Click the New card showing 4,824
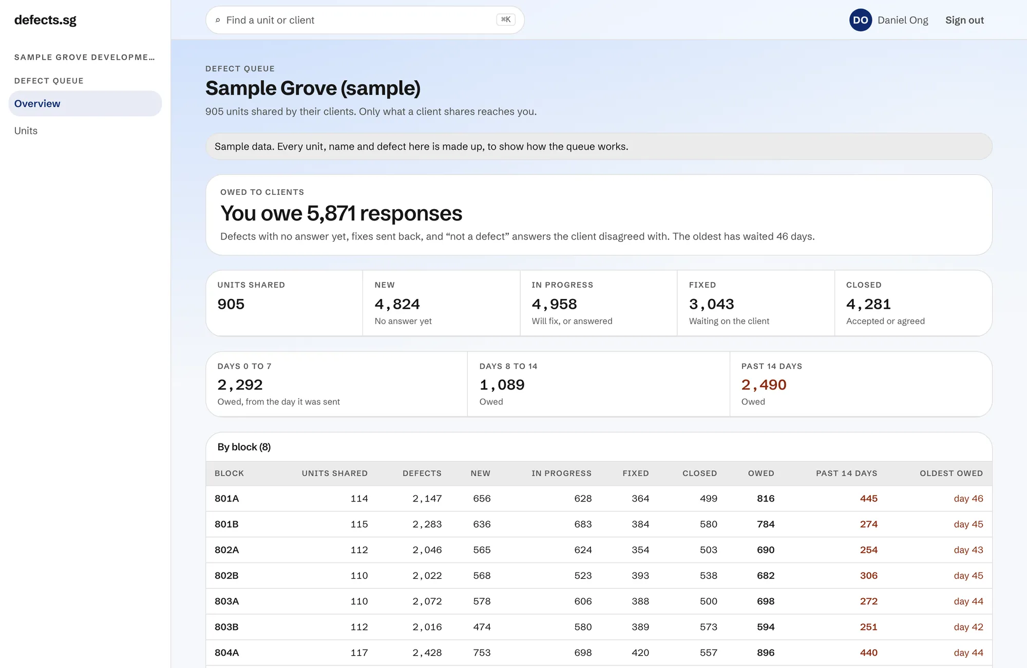Screen dimensions: 1027x668 (x=441, y=303)
